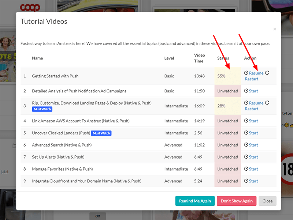Click the play icon beside Resume in the Rip, Customize row

(x=246, y=103)
